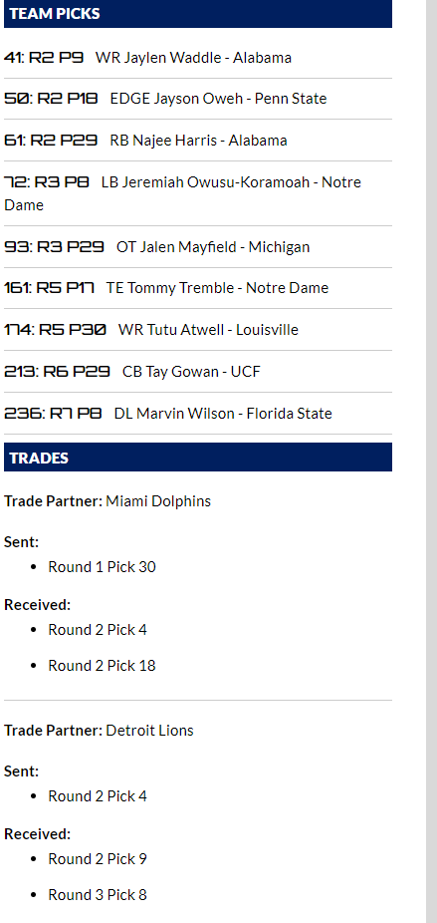Click Round 2 Pick 18 received item
The height and width of the screenshot is (923, 437).
[102, 666]
